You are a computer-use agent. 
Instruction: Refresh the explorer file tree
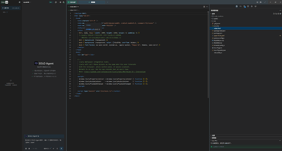278,13
